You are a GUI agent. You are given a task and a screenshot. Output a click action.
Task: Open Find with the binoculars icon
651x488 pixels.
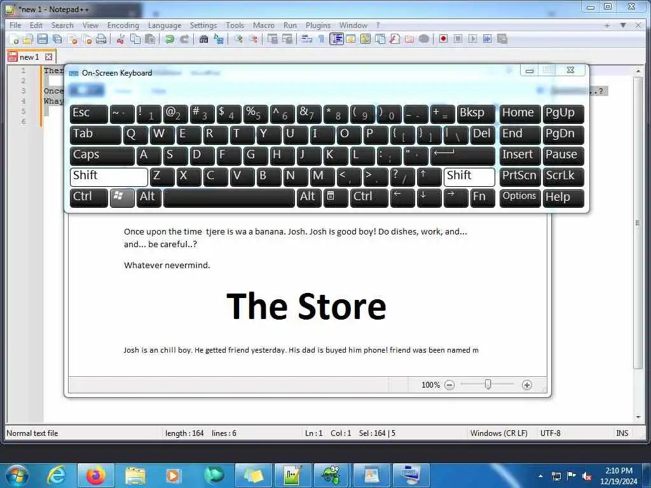click(x=203, y=39)
